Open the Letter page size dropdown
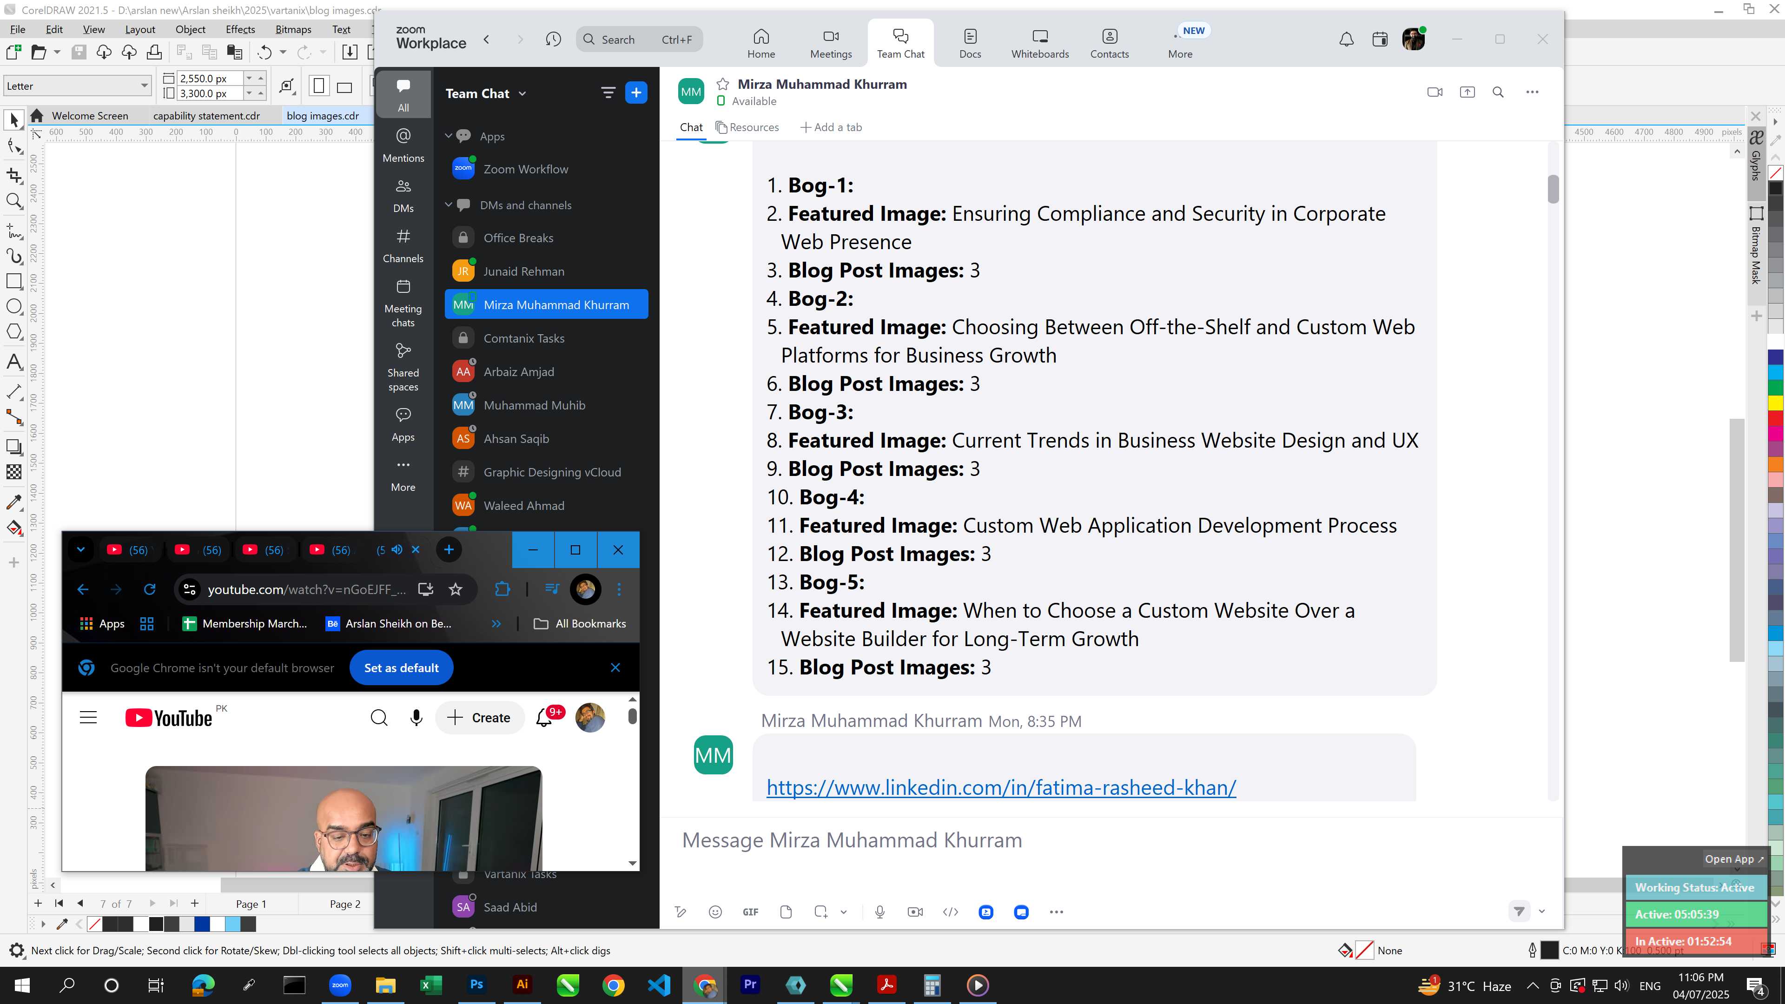Viewport: 1785px width, 1004px height. pyautogui.click(x=144, y=86)
